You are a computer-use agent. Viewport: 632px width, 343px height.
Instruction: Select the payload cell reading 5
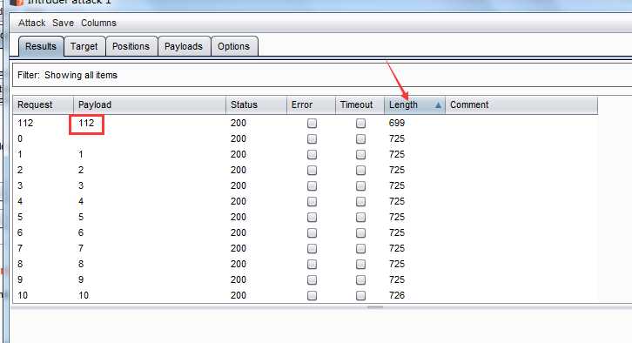pos(81,218)
